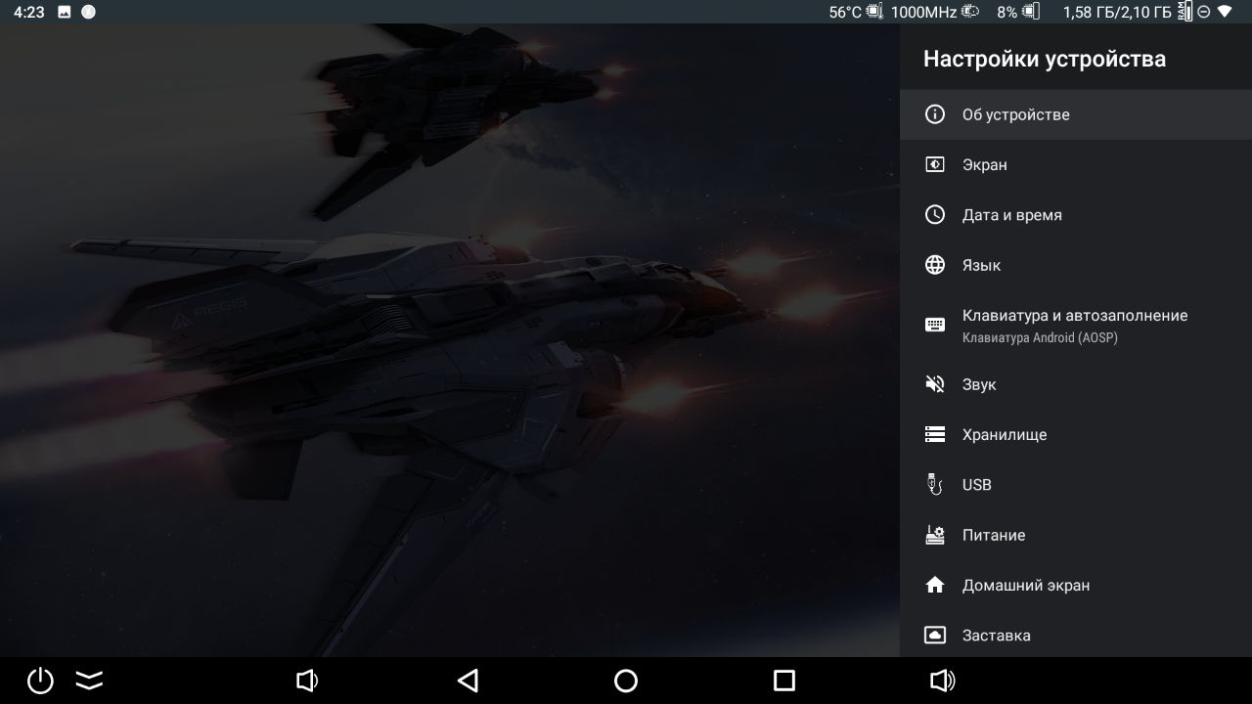Select Клавиатура и автозаполнение entry

coord(1076,326)
